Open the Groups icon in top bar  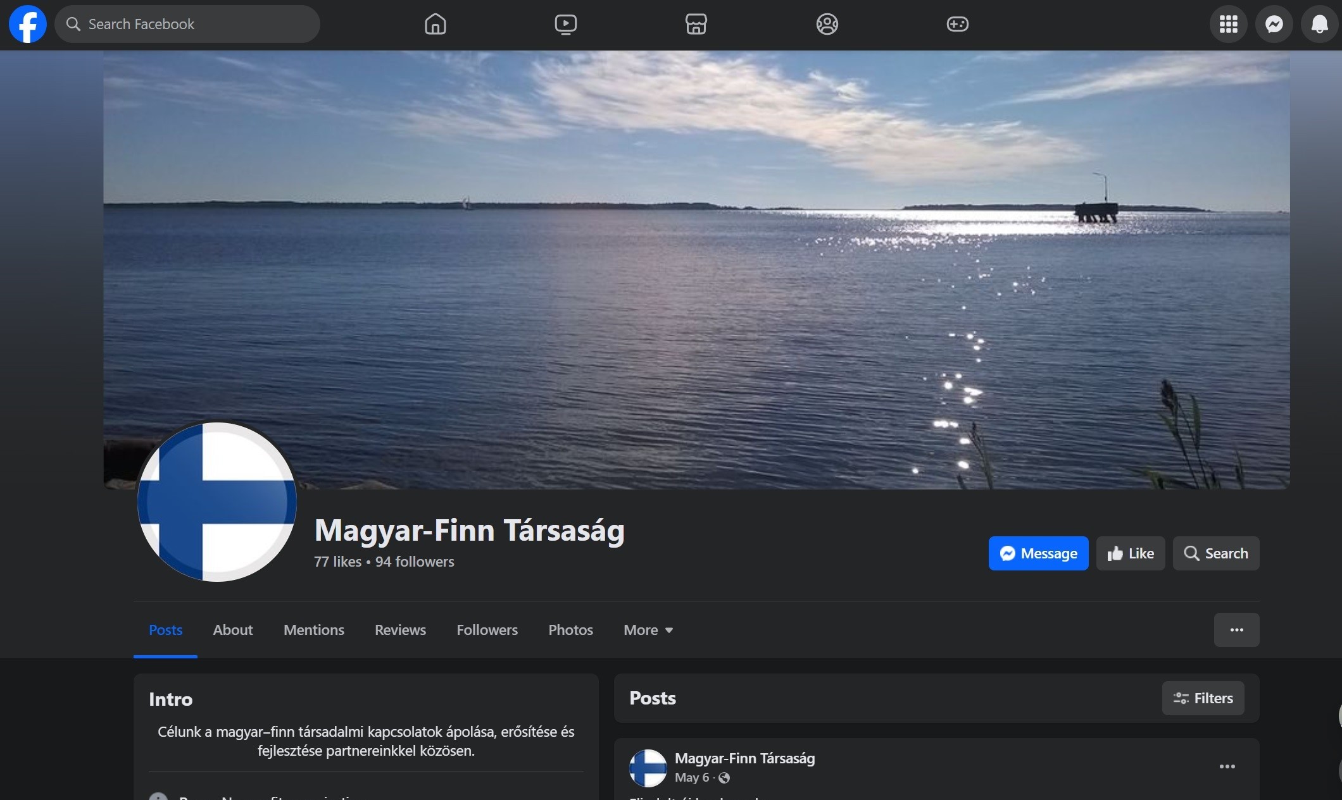click(x=827, y=24)
